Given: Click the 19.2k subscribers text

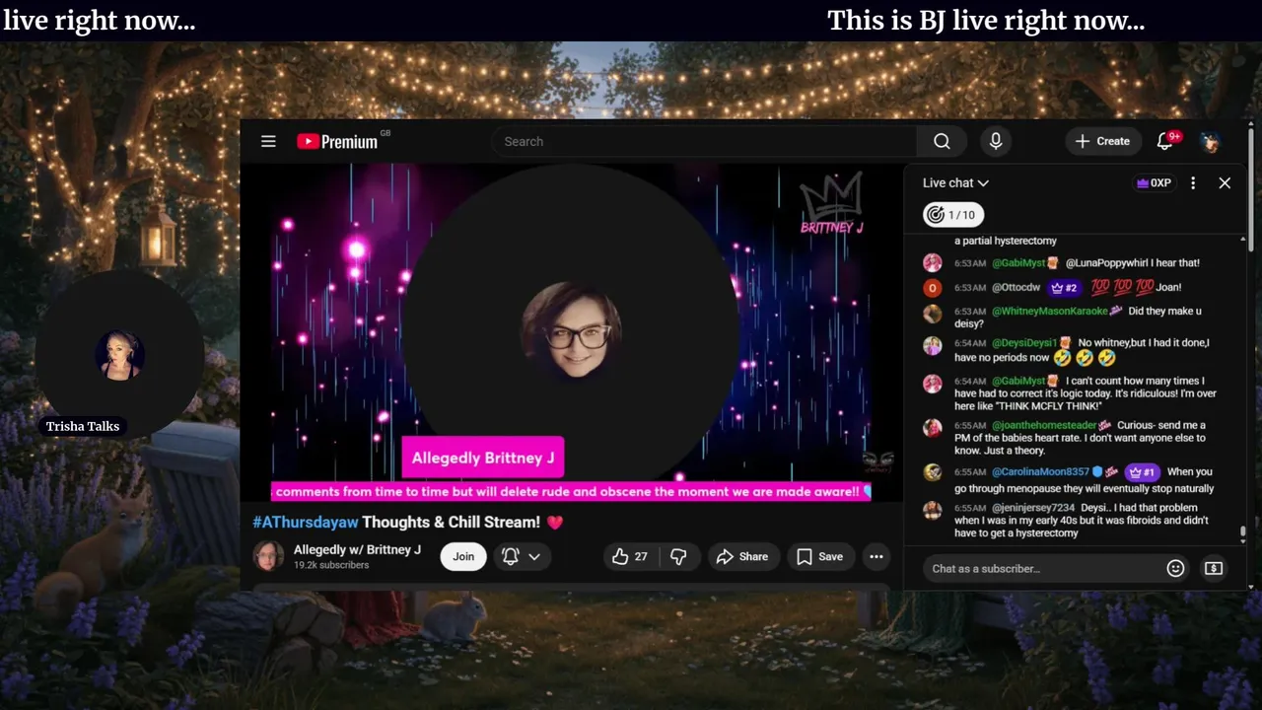Looking at the screenshot, I should point(331,565).
